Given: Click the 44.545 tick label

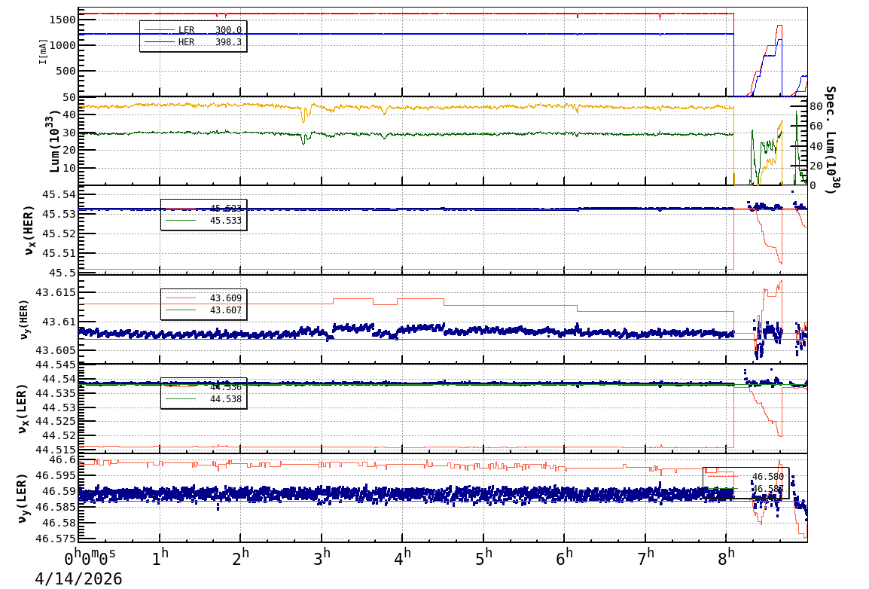Looking at the screenshot, I should [x=56, y=365].
